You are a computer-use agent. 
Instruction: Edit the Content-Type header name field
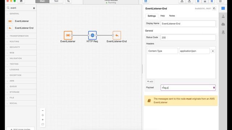162,51
